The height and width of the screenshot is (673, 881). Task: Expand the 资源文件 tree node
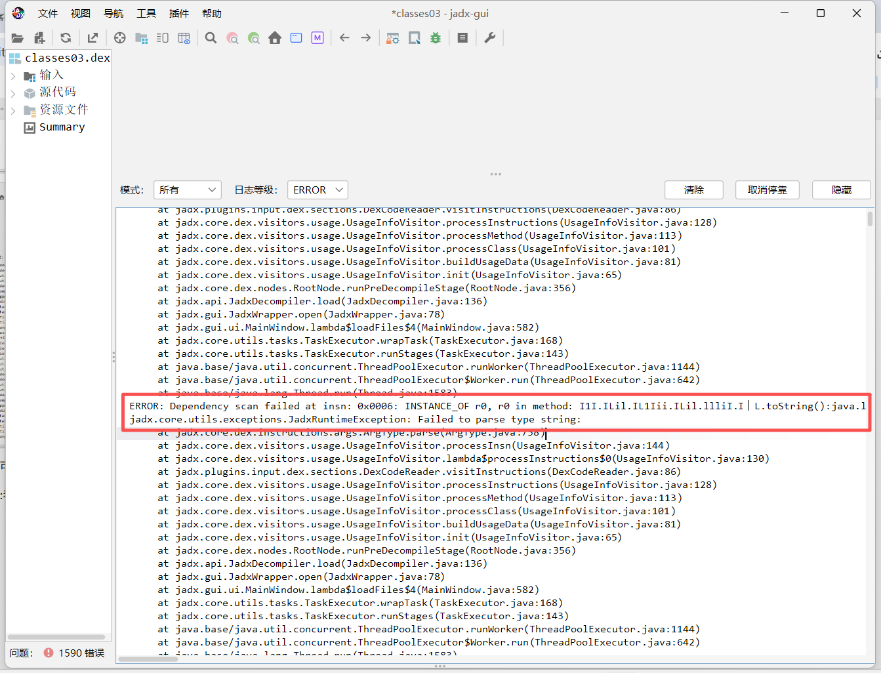(13, 110)
